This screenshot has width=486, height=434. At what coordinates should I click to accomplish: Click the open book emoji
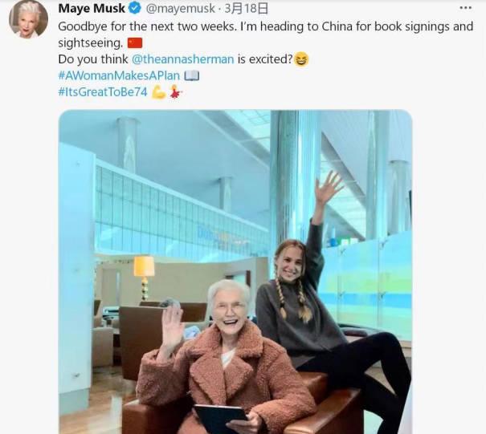coord(192,75)
